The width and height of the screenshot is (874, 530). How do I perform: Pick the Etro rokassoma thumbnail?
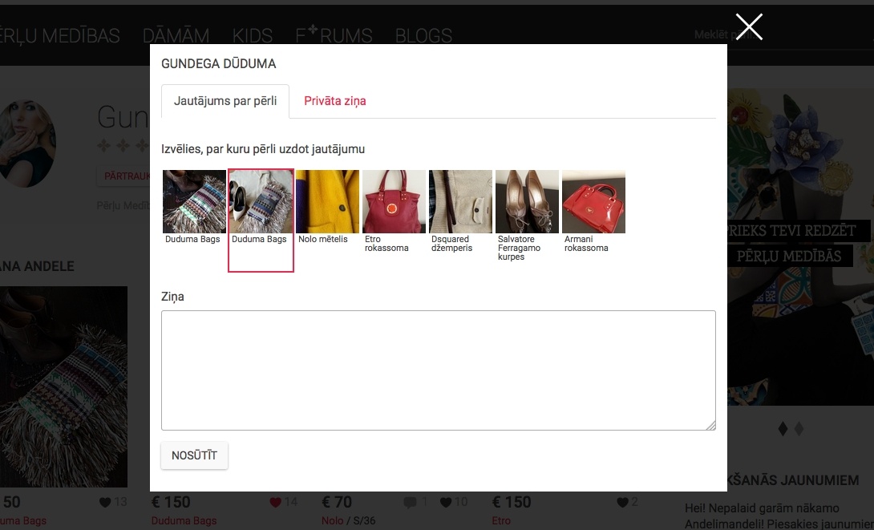[394, 201]
